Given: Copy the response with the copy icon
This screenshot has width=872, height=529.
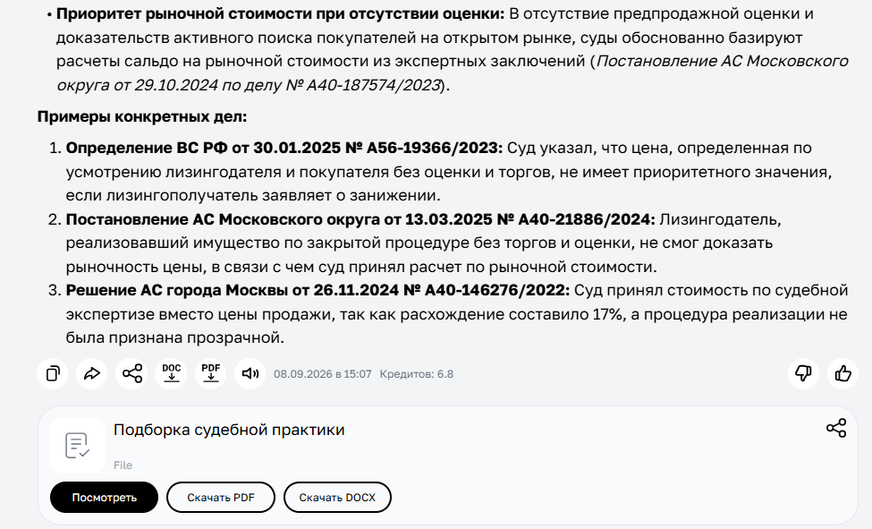Looking at the screenshot, I should 53,373.
